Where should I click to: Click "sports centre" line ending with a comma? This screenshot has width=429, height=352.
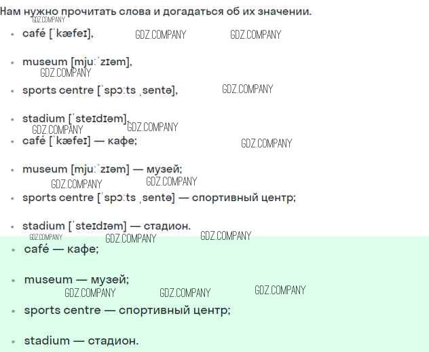[100, 90]
